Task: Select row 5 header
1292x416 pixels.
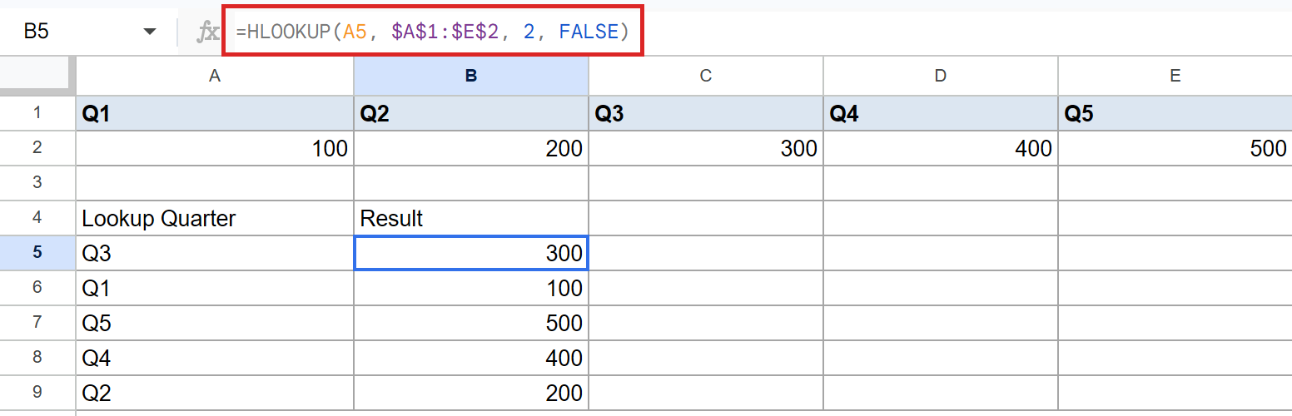Action: click(37, 252)
